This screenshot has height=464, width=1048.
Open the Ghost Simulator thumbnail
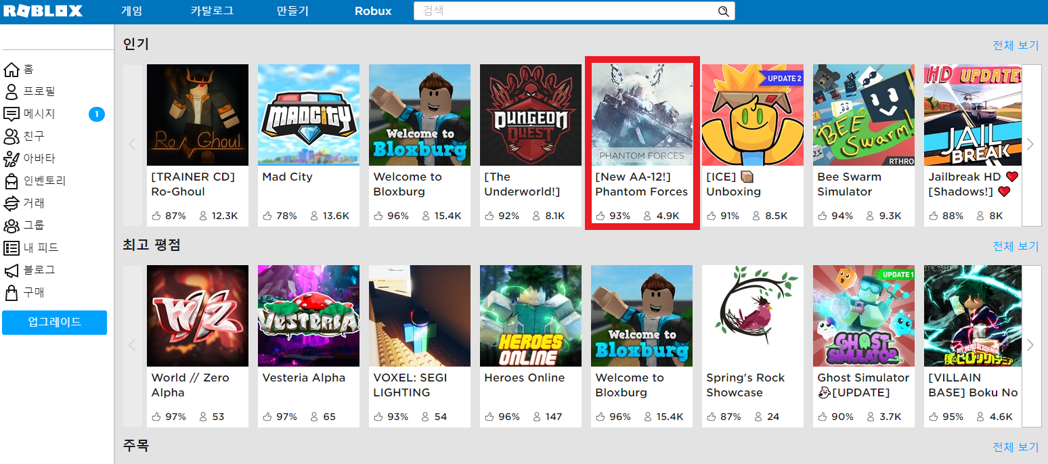coord(864,316)
